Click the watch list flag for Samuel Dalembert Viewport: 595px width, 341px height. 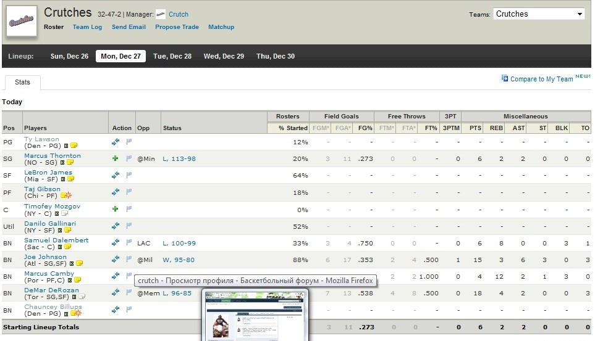pyautogui.click(x=129, y=243)
